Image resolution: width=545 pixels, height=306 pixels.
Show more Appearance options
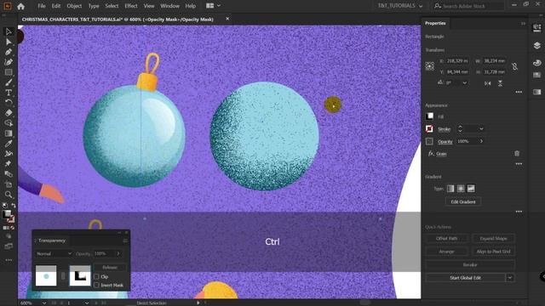[x=519, y=164]
